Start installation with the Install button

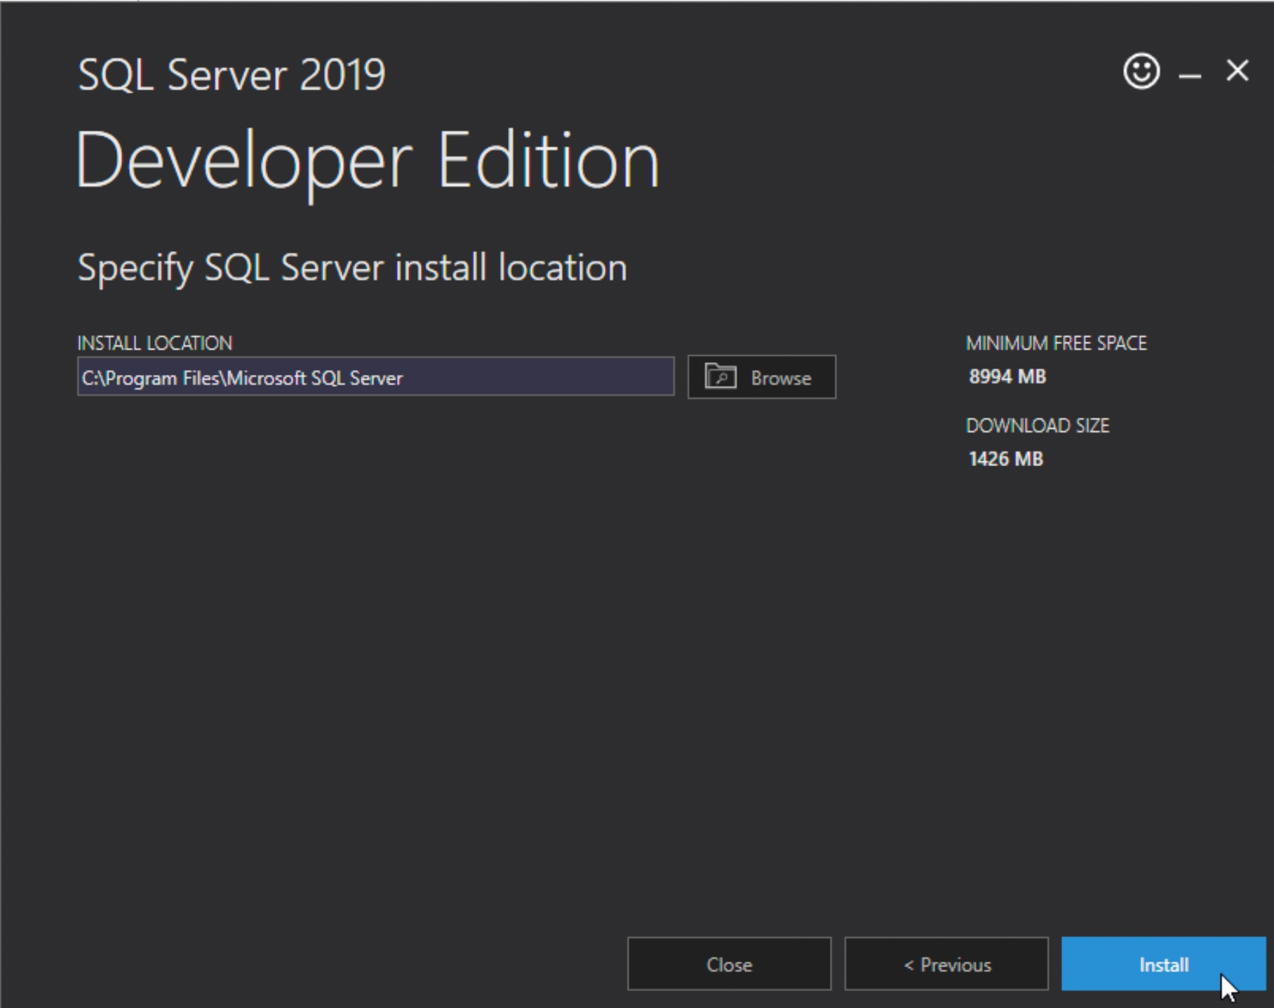(1162, 964)
